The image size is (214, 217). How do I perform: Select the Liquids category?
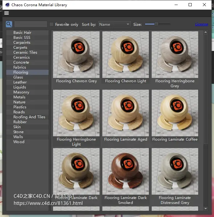[27, 87]
